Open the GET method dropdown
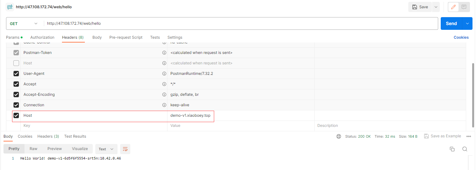 24,23
